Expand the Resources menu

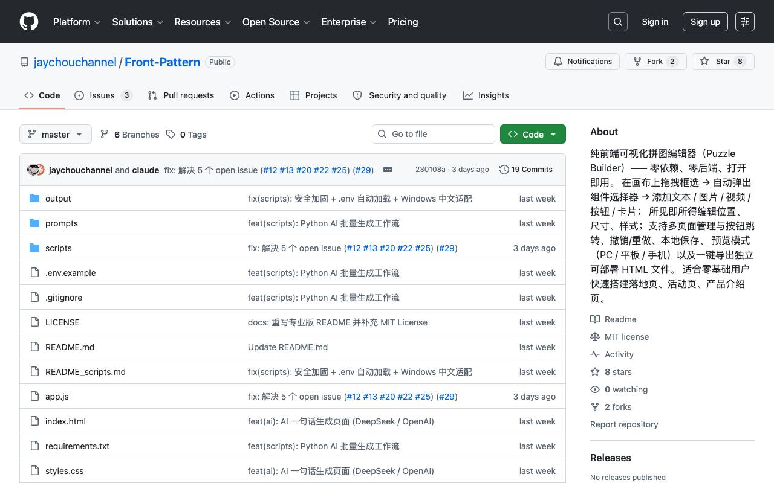pos(203,22)
